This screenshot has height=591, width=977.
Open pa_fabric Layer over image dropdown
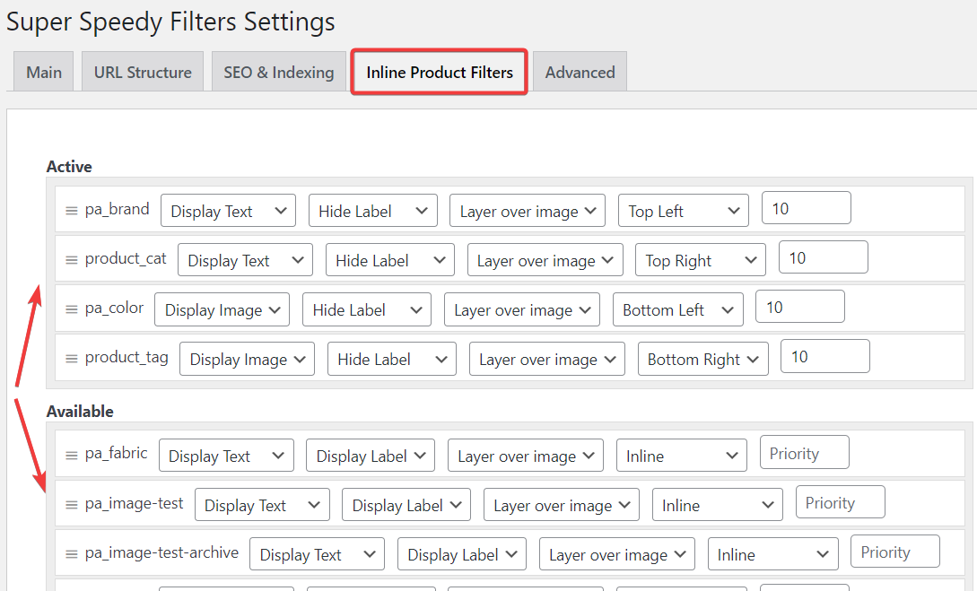click(525, 456)
